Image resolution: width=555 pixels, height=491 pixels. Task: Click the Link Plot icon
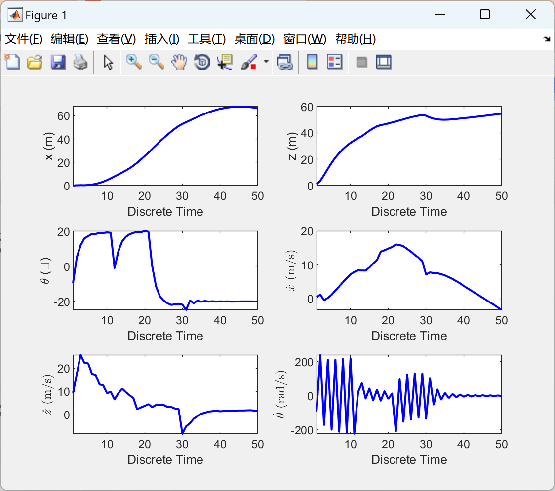[285, 62]
